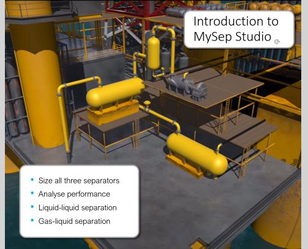Click the vertical yellow scrubber vessel

154,53
